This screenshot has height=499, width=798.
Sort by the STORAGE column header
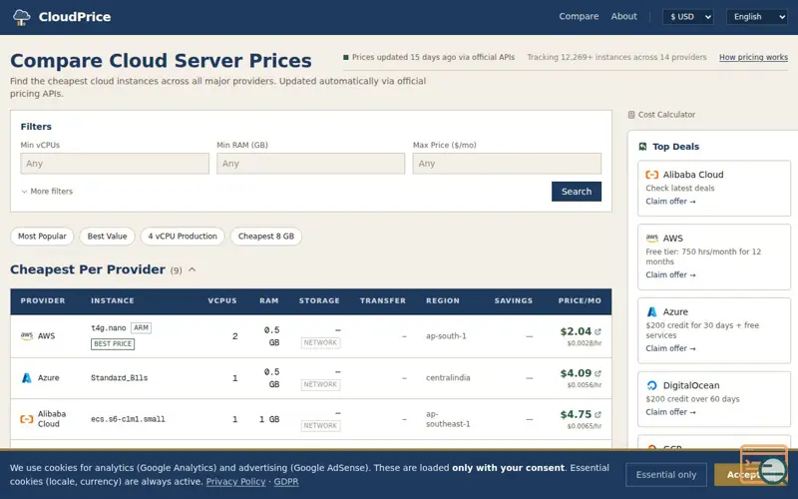pyautogui.click(x=319, y=301)
